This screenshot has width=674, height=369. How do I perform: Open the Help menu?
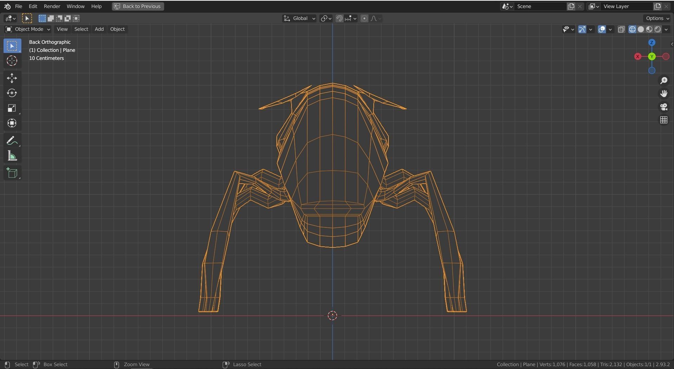(96, 6)
